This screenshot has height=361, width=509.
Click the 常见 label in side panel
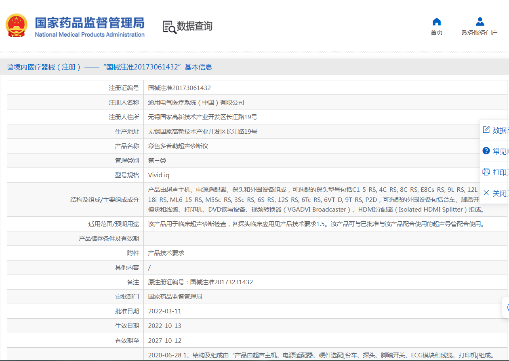tap(501, 151)
